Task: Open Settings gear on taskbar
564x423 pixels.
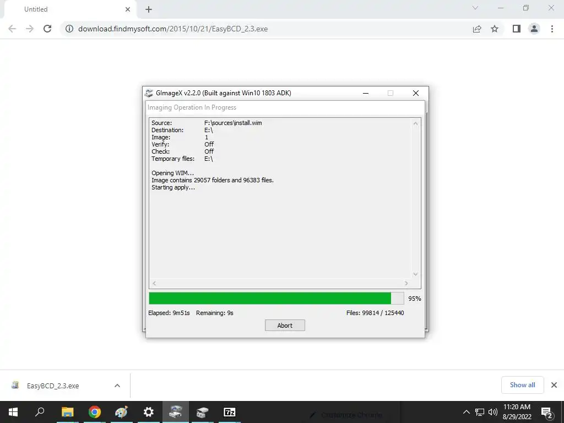Action: click(148, 412)
